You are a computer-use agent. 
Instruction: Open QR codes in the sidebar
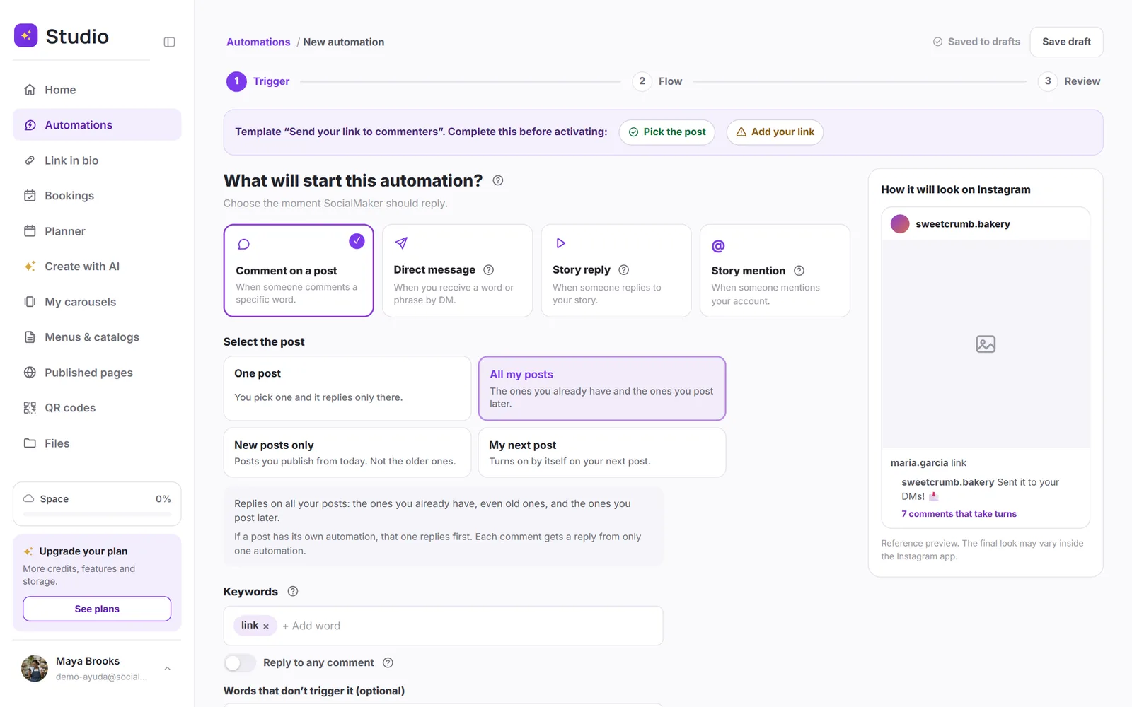(x=97, y=408)
